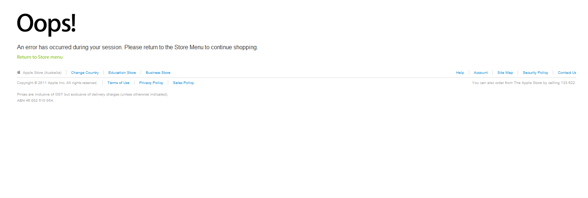The height and width of the screenshot is (198, 588).
Task: Open the Privacy Policy link
Action: [151, 83]
